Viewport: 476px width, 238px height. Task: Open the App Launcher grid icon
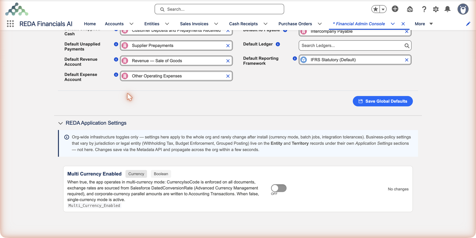click(x=10, y=24)
